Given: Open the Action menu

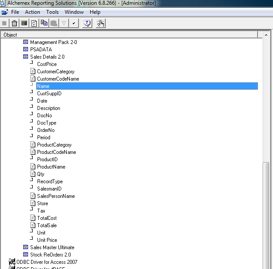Looking at the screenshot, I should [32, 12].
